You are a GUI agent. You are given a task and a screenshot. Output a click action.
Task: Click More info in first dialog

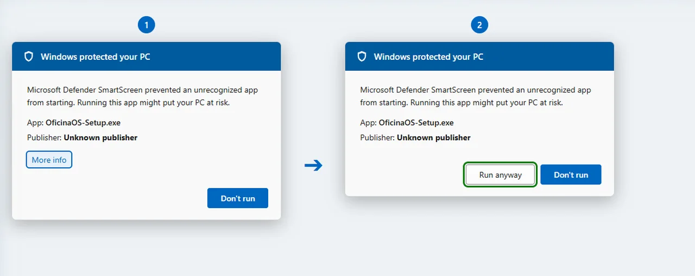(x=49, y=160)
